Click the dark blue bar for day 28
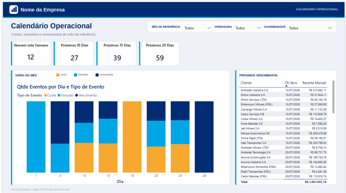This screenshot has width=346, height=193. tap(204, 137)
